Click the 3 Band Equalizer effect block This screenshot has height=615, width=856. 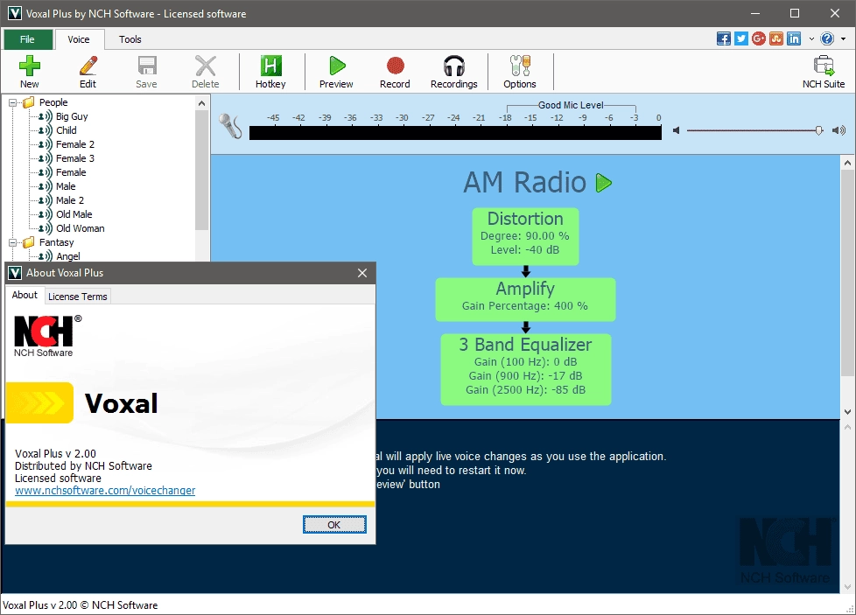[526, 369]
